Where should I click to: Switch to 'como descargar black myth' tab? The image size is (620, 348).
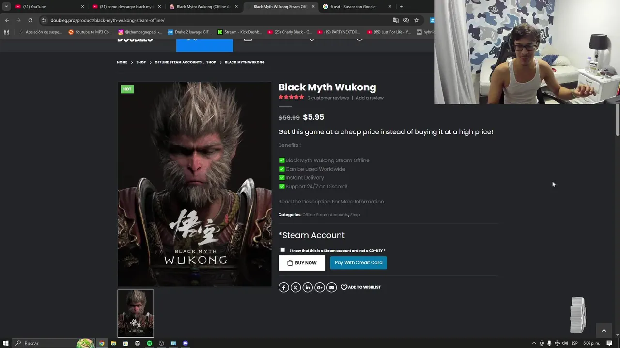126,7
